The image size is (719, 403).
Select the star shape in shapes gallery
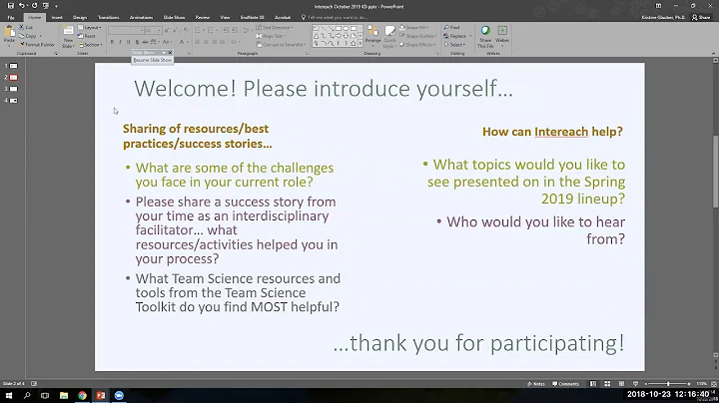(x=354, y=44)
